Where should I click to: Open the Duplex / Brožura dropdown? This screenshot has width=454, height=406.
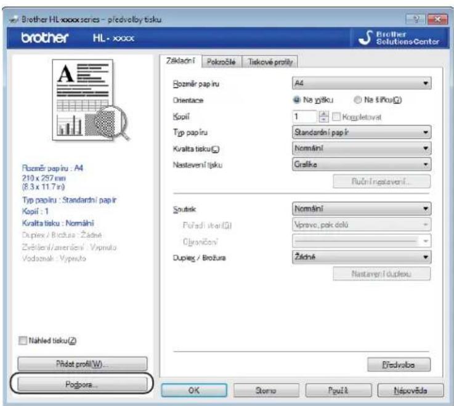point(362,257)
